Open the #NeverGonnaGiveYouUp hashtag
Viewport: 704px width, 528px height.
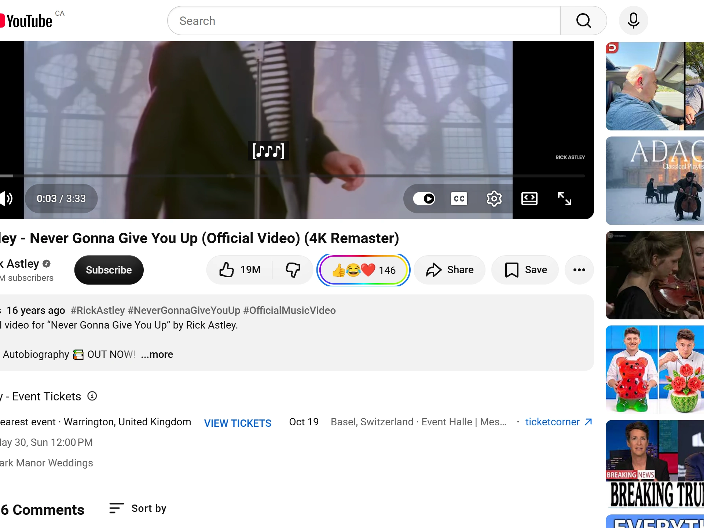184,310
